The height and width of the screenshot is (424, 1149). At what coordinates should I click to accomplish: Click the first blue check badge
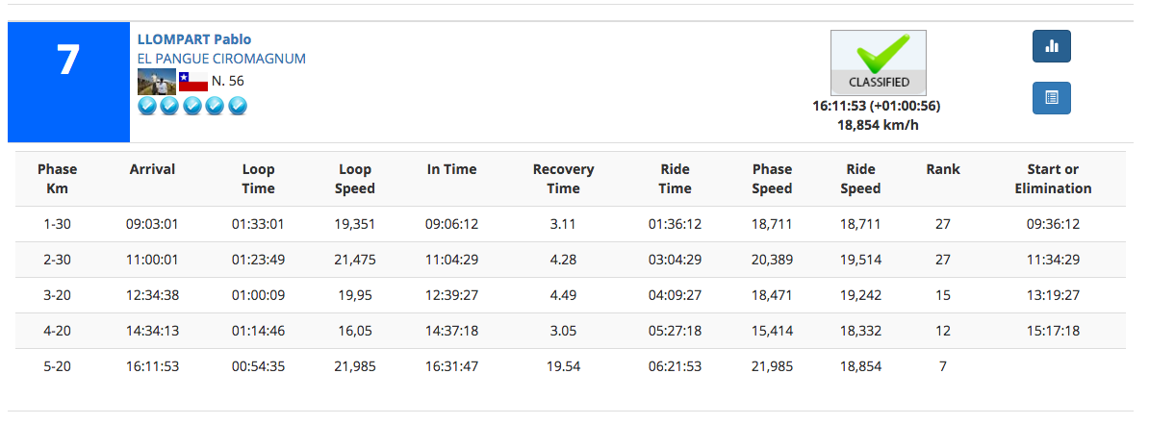pyautogui.click(x=147, y=107)
